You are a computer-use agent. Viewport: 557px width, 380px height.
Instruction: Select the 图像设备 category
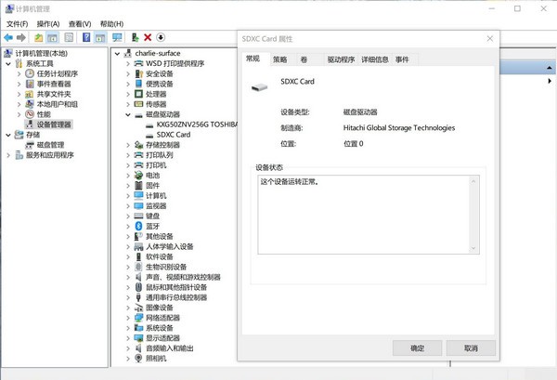[x=160, y=308]
